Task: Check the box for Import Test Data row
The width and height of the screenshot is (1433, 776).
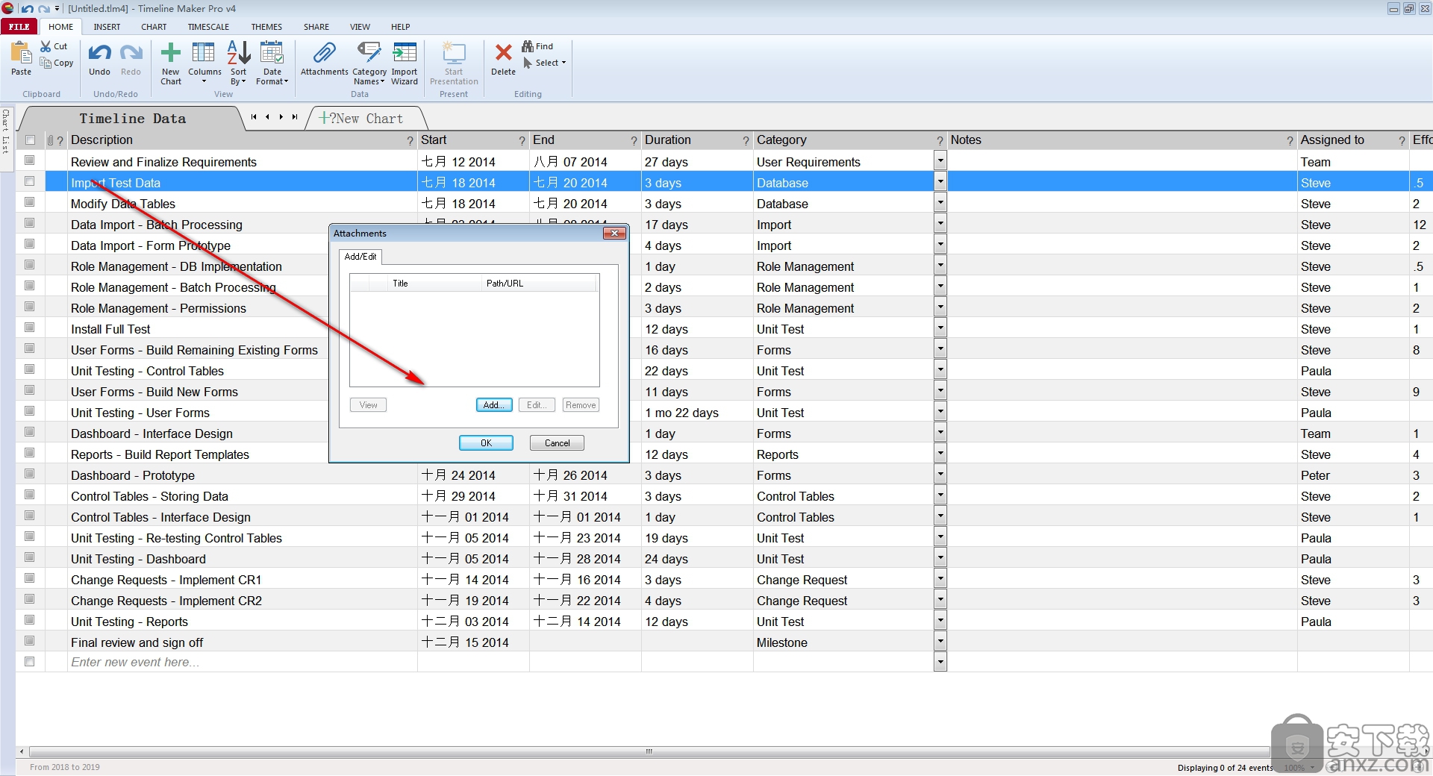Action: 30,181
